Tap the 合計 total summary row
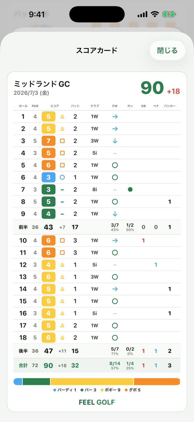 (97, 365)
